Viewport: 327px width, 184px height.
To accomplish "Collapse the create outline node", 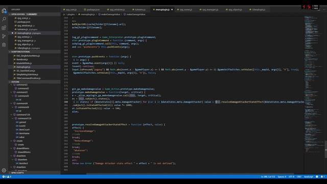I will [x=11, y=141].
